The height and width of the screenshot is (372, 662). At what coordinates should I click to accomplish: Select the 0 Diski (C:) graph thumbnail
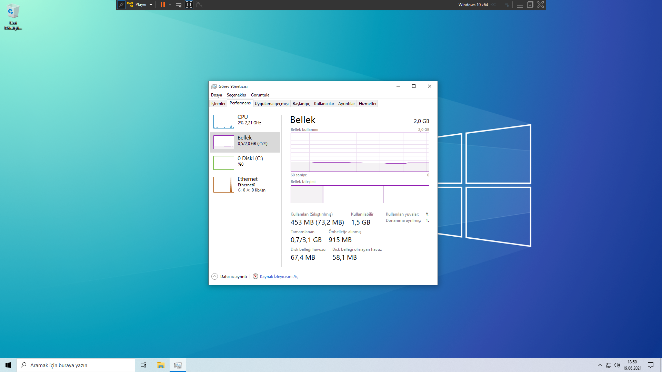click(224, 163)
